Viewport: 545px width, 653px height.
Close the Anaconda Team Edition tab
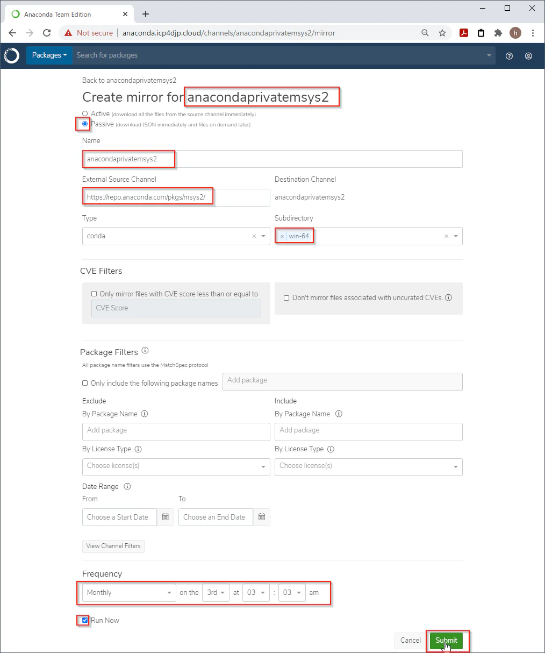(x=126, y=14)
